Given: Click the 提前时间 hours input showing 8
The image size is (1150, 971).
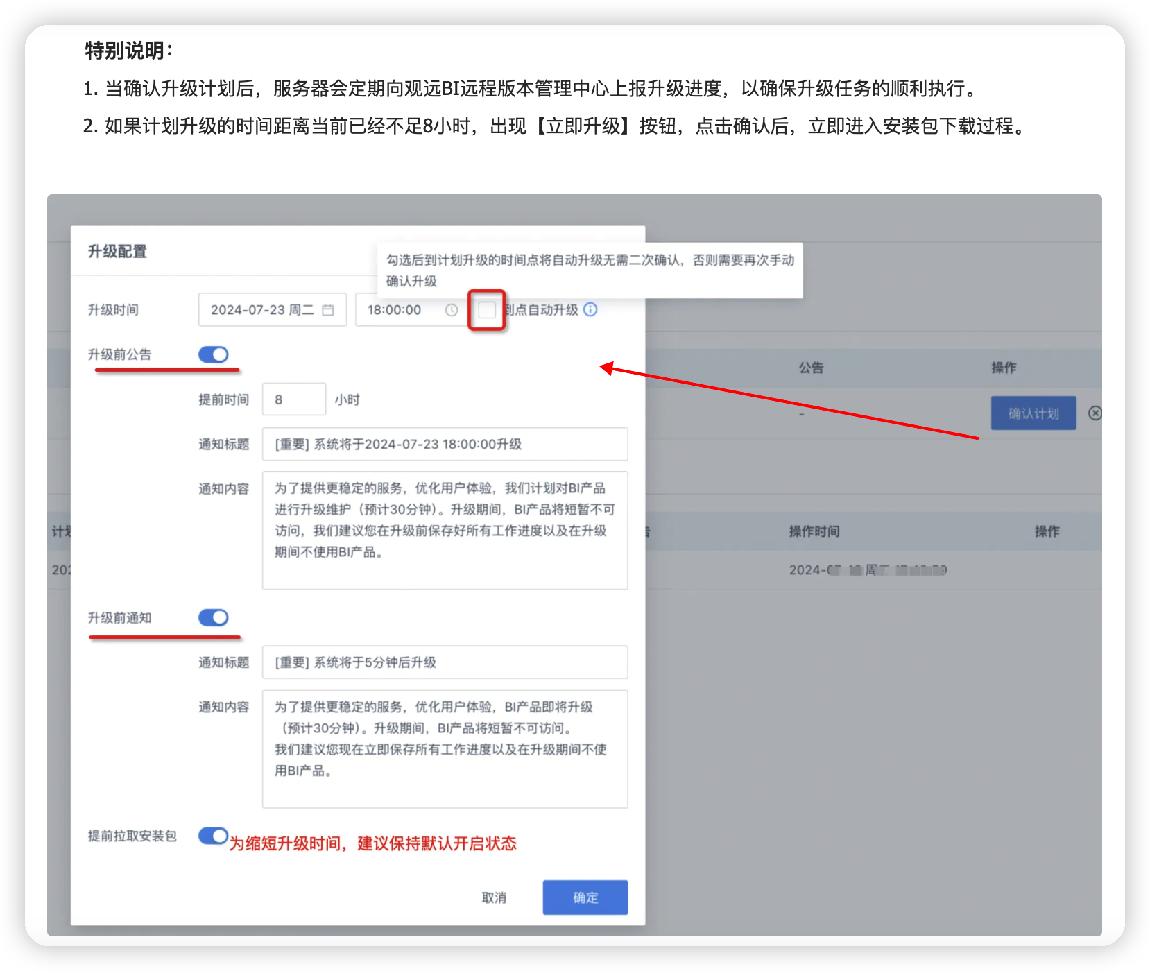Looking at the screenshot, I should [x=294, y=399].
